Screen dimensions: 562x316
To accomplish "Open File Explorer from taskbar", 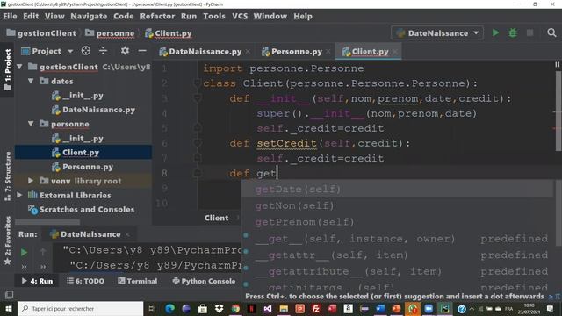I will (x=284, y=308).
